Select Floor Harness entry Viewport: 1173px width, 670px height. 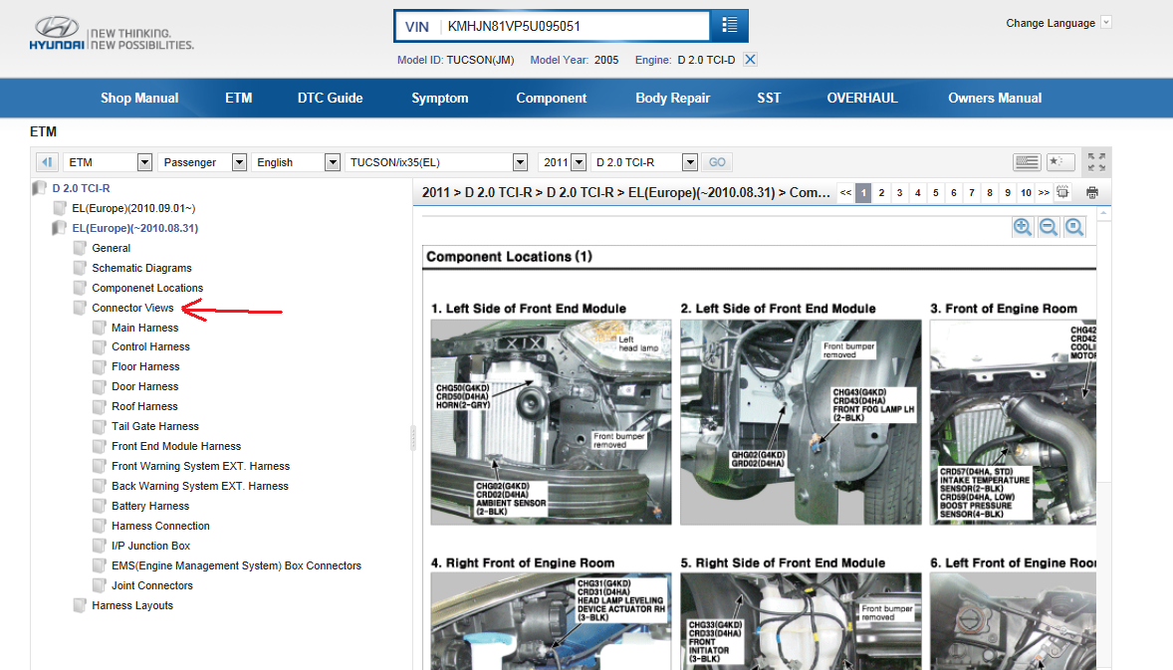(145, 366)
